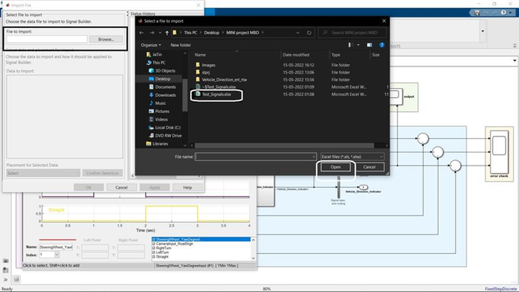Select Music in navigation pane
Image resolution: width=519 pixels, height=292 pixels.
pyautogui.click(x=160, y=103)
